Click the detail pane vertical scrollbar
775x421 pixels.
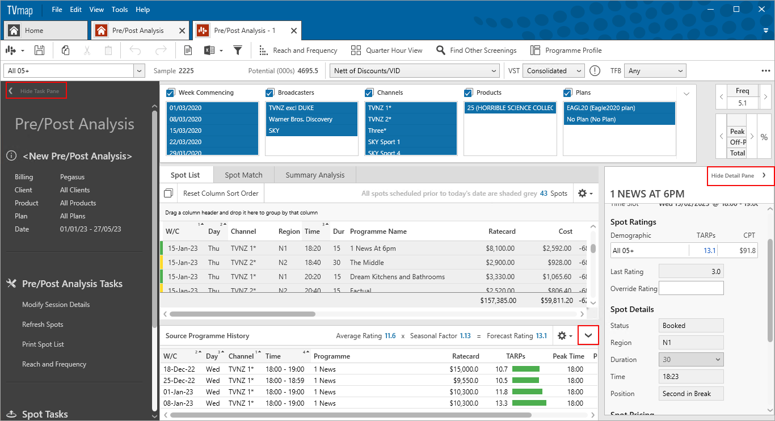click(x=770, y=290)
